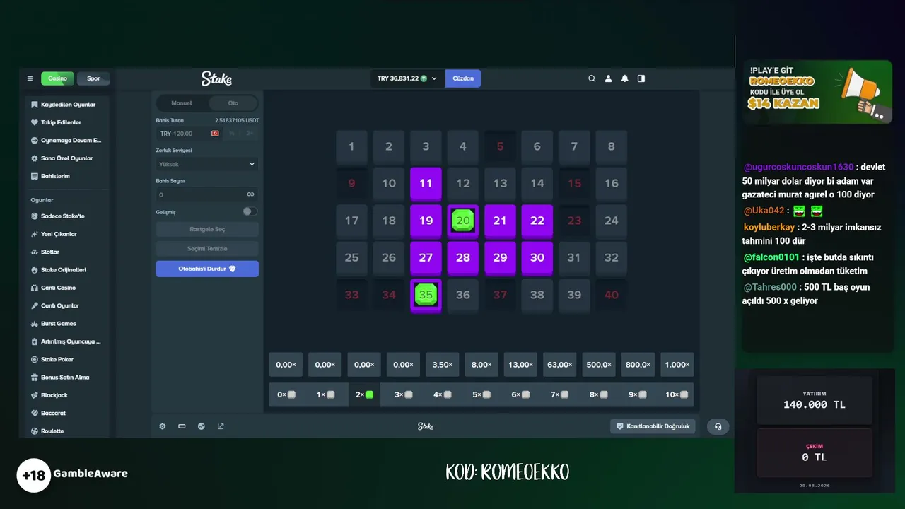Select keno tile number 12
Image resolution: width=905 pixels, height=509 pixels.
pos(463,183)
